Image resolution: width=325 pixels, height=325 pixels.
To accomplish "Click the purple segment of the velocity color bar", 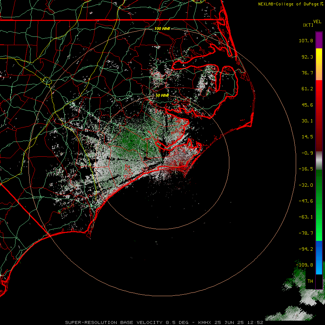I will (319, 40).
